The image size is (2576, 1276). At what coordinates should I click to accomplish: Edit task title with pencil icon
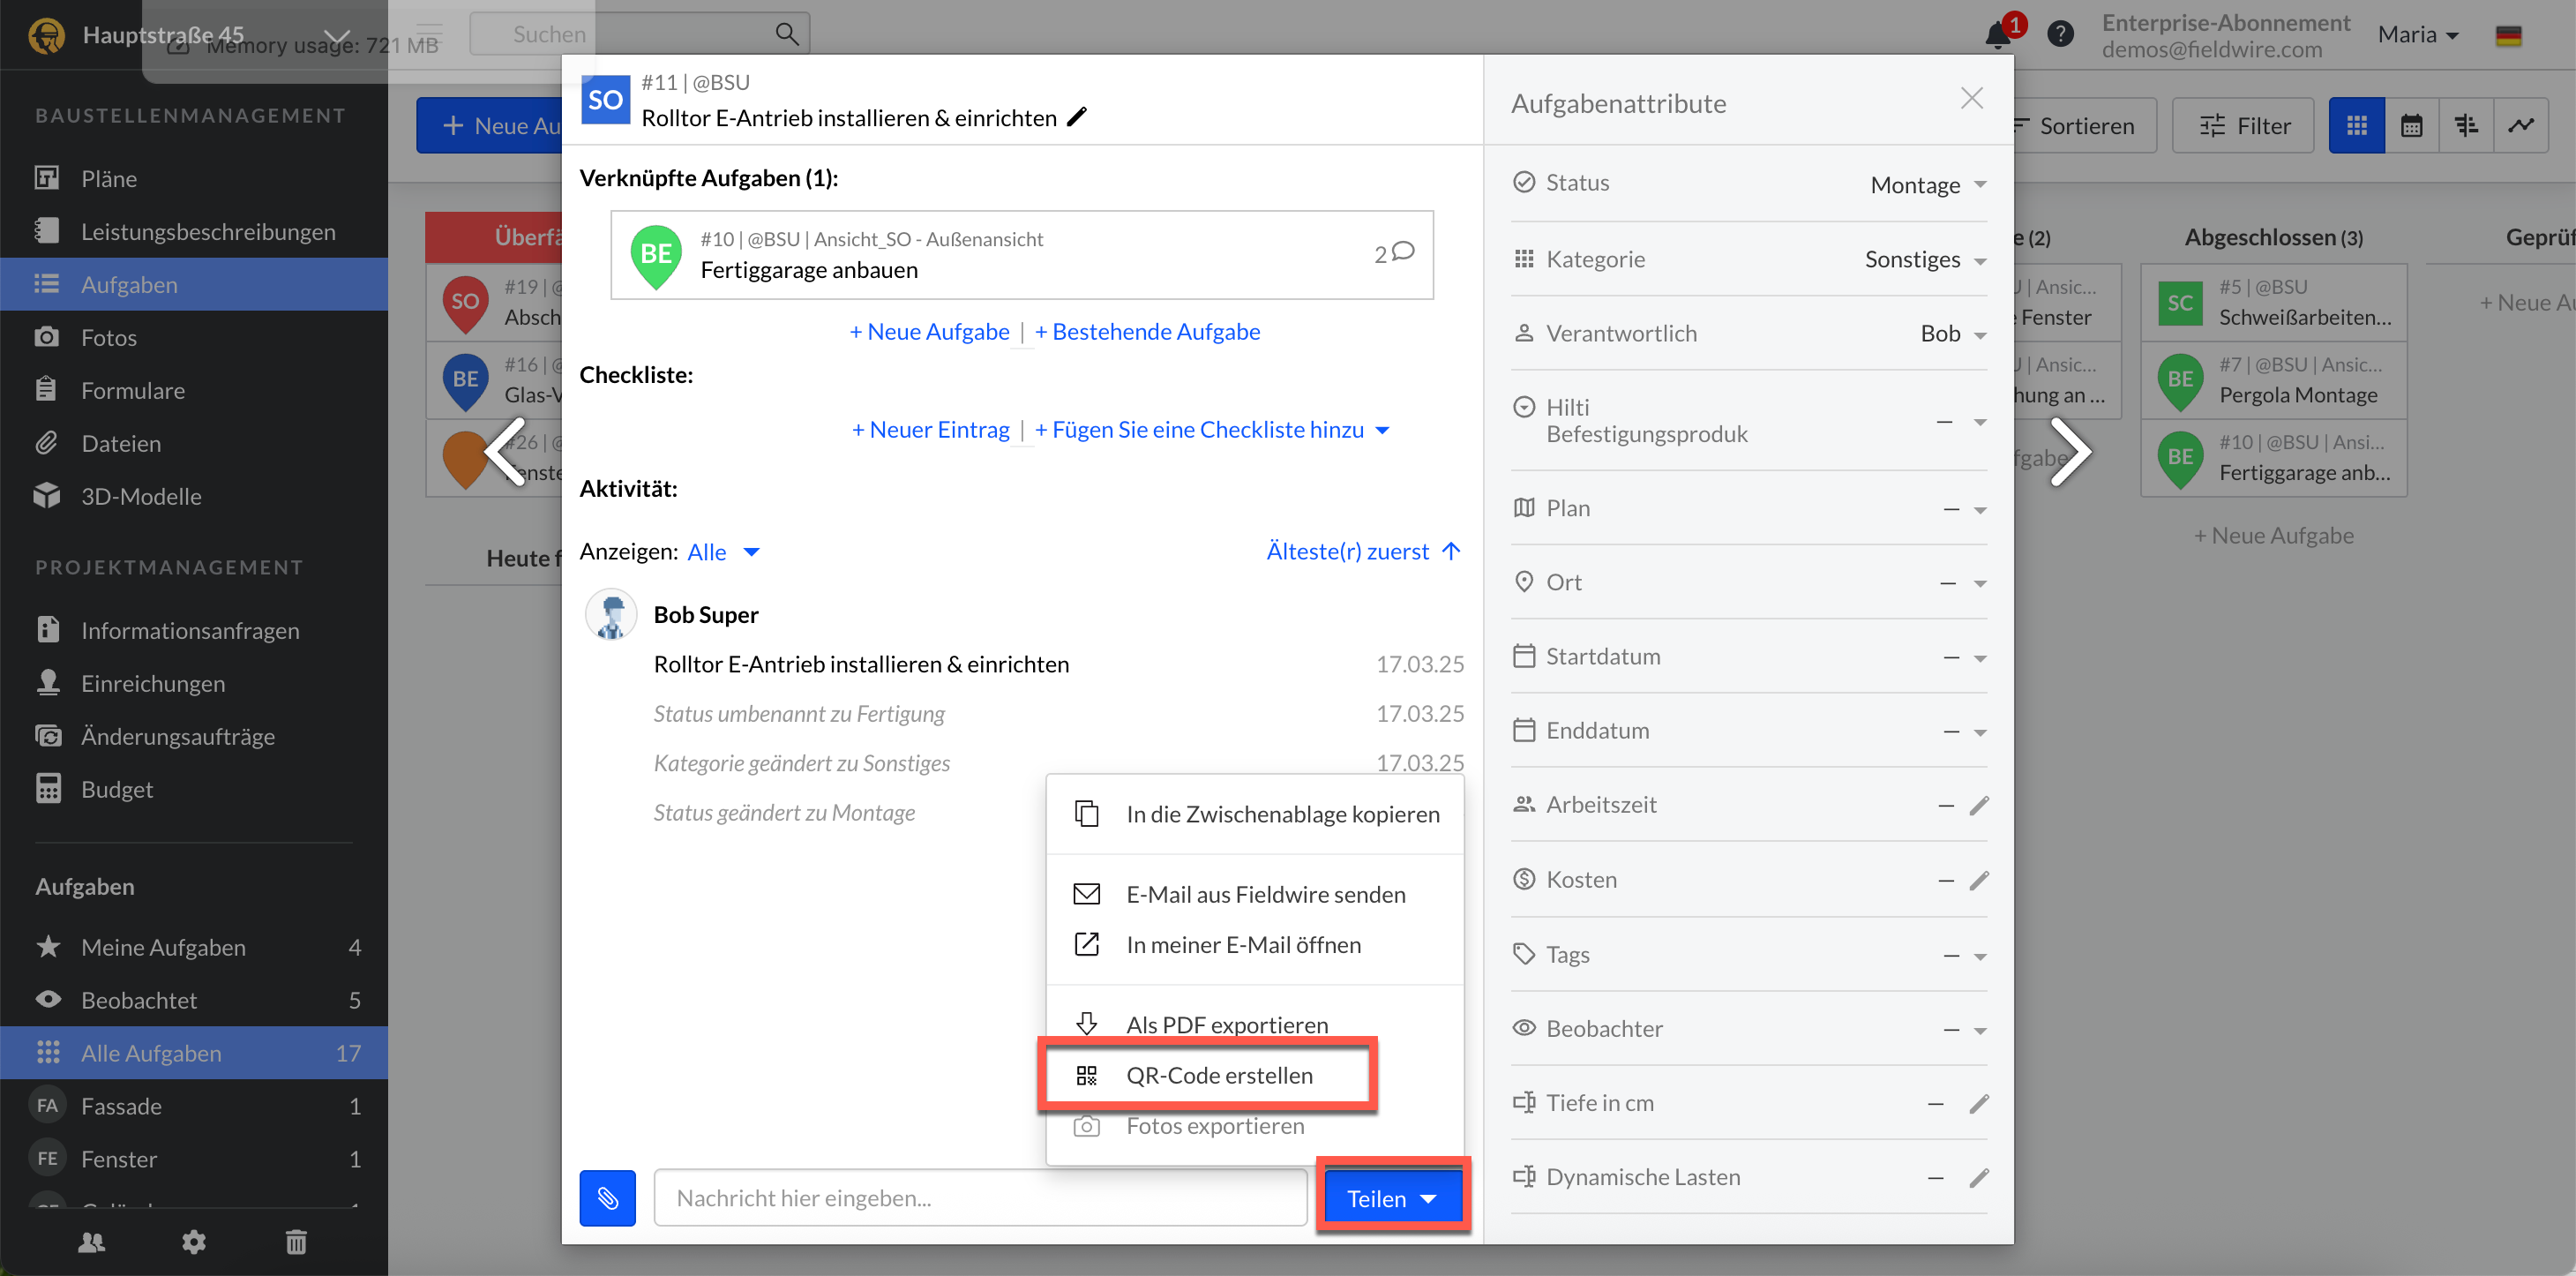(1076, 118)
